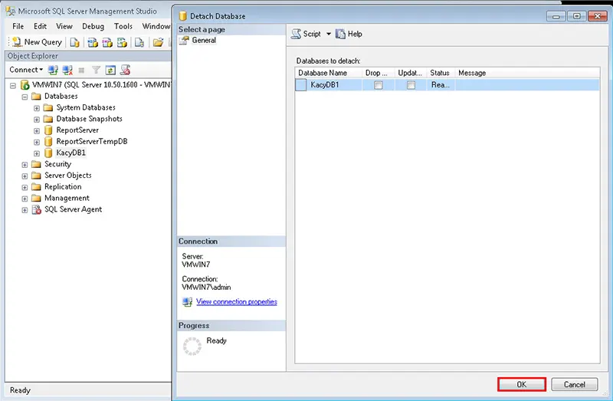Click the New Query toolbar button
The height and width of the screenshot is (401, 613).
pyautogui.click(x=37, y=42)
